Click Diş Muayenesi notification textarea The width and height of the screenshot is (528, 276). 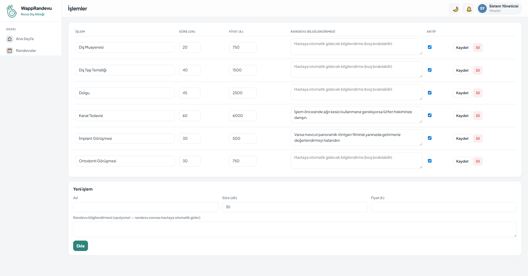point(356,47)
